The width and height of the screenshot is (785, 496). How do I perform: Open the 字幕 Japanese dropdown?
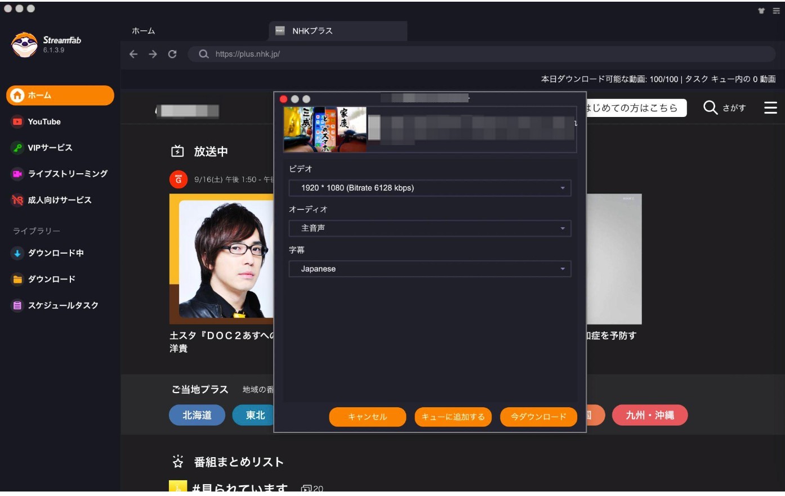[x=430, y=269]
